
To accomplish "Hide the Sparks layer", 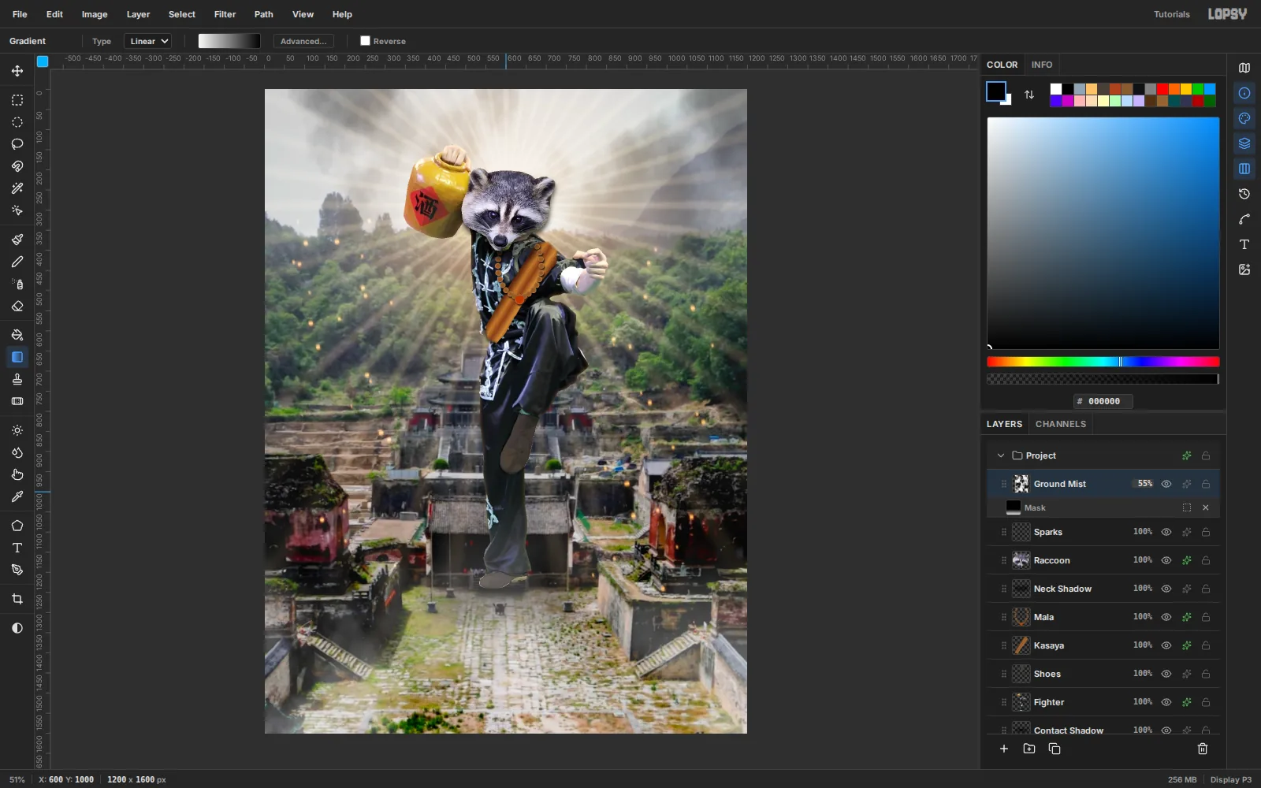I will 1166,532.
